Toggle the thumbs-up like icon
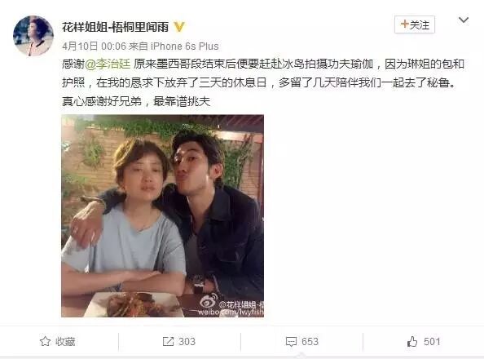This screenshot has height=359, width=484. (x=412, y=341)
